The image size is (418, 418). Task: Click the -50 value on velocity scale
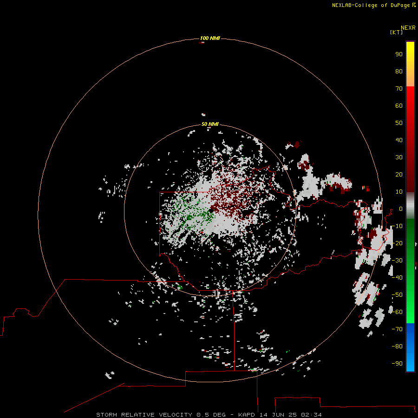coord(397,295)
